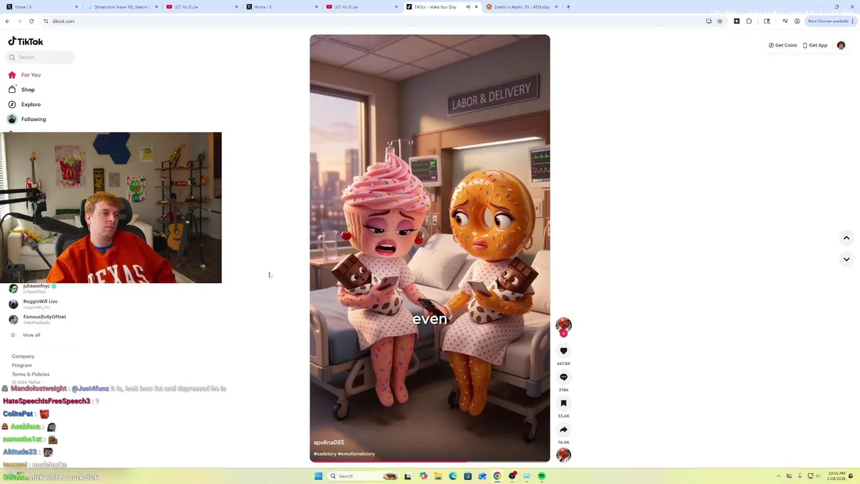
Task: Share the video with the arrow icon
Action: pyautogui.click(x=564, y=430)
